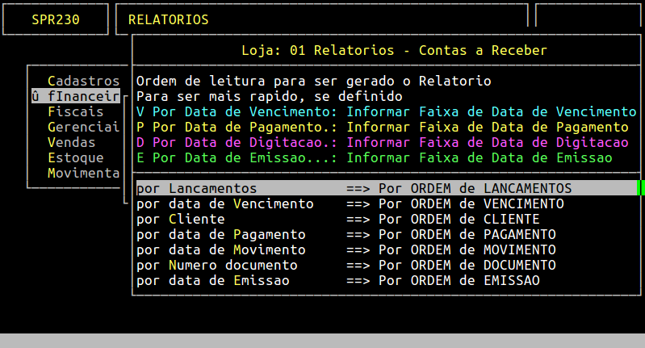Image resolution: width=645 pixels, height=348 pixels.
Task: Open the Vendas menu
Action: (71, 142)
